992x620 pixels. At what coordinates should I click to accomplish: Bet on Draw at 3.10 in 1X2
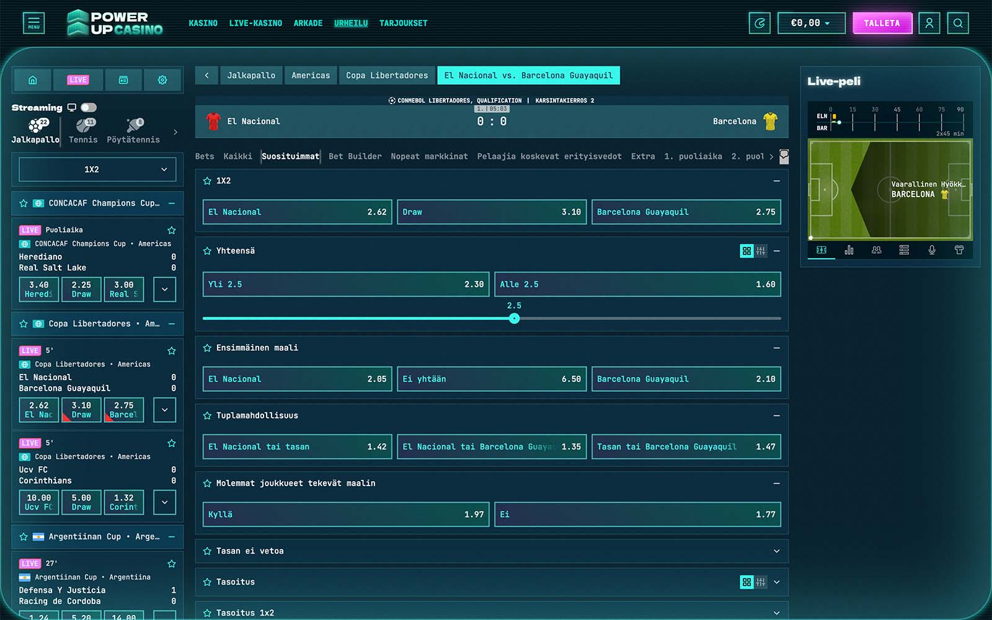(x=491, y=212)
